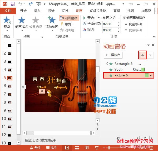Click the Save icon in quick access toolbar
This screenshot has height=151, width=158.
(12, 4)
